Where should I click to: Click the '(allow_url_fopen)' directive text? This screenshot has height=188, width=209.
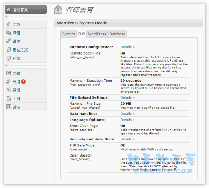[82, 57]
